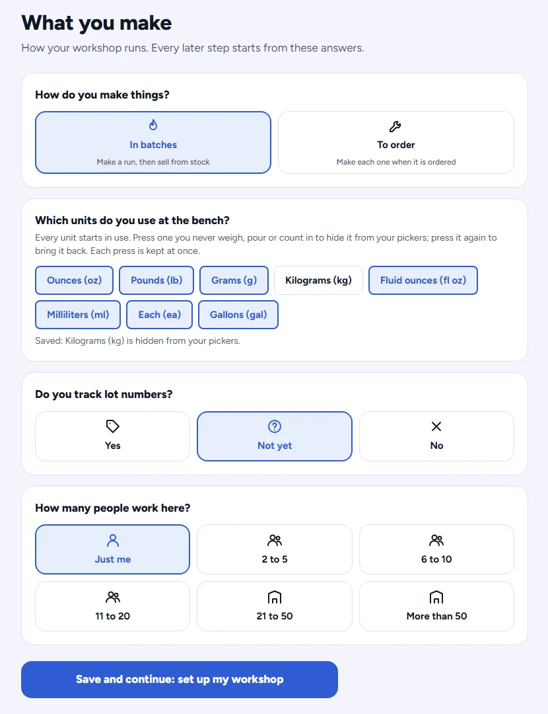Select the 6 to 10 people option
Screen dimensions: 548x714
tap(436, 549)
